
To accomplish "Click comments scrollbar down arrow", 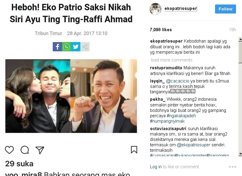I will coord(240,154).
